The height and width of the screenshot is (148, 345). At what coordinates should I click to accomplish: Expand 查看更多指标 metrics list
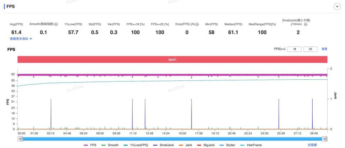21,39
